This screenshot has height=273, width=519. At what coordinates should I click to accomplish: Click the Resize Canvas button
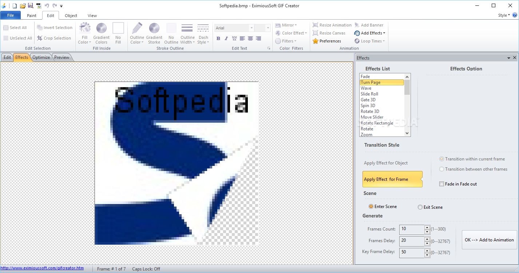329,33
